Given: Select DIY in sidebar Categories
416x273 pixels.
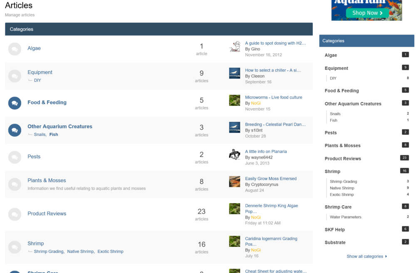Looking at the screenshot, I should [333, 78].
